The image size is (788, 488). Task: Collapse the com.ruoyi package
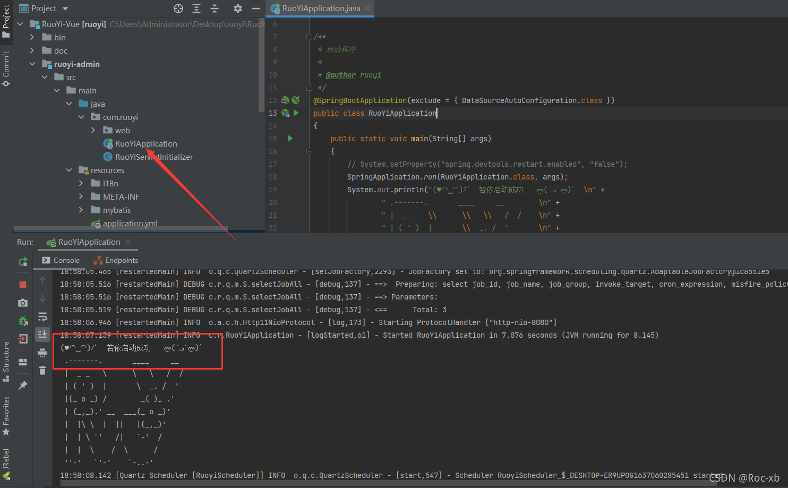point(81,117)
